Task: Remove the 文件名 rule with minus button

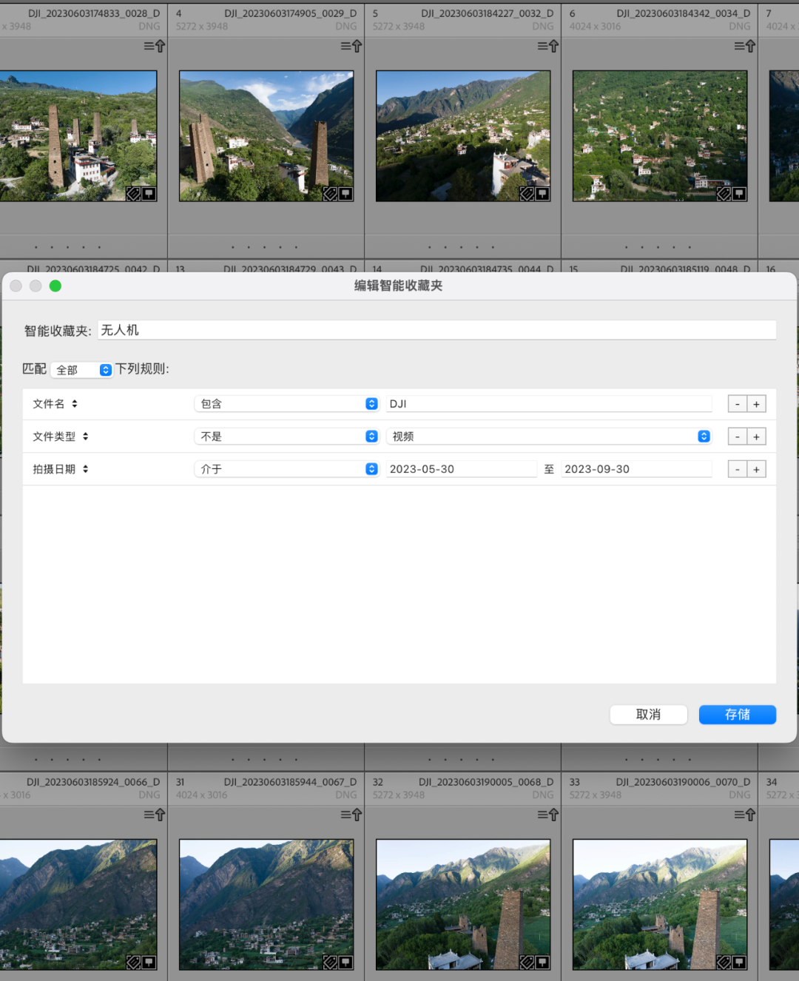Action: (738, 404)
